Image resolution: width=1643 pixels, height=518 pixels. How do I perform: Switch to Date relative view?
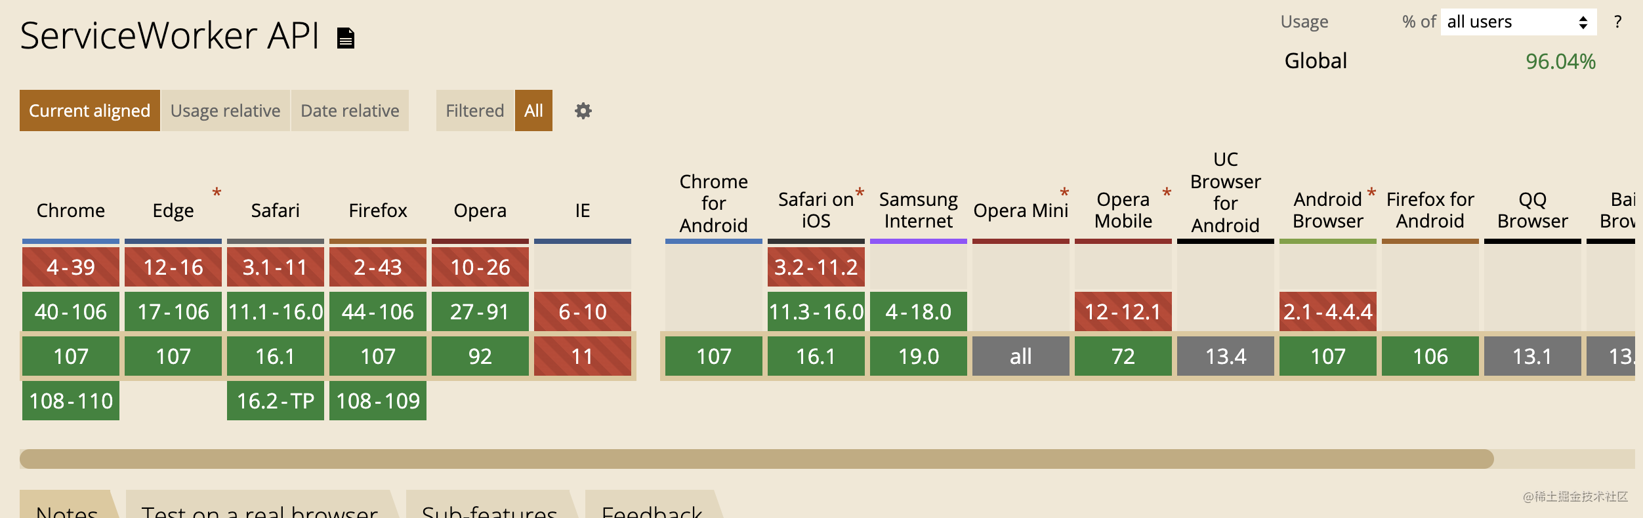(x=350, y=111)
